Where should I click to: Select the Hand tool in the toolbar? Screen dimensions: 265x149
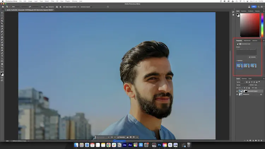pyautogui.click(x=2, y=64)
